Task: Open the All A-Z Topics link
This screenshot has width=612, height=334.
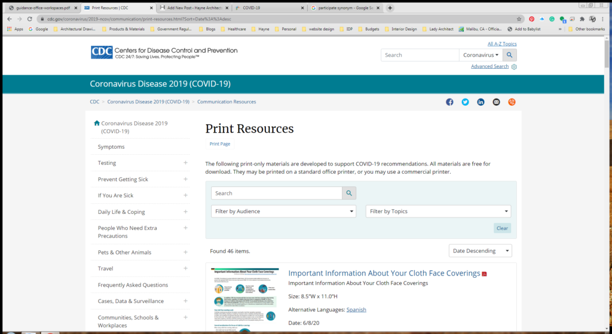Action: tap(502, 44)
